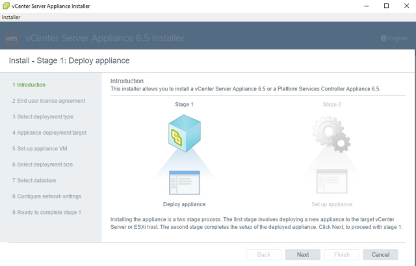Open the English language selector
Screen dimensions: 416x266
tap(394, 38)
